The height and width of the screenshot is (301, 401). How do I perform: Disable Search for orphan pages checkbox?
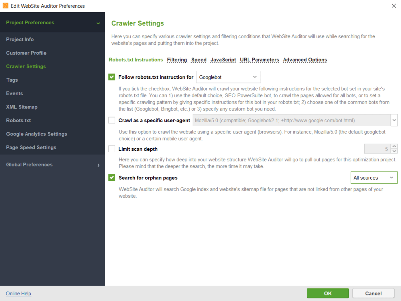[112, 178]
